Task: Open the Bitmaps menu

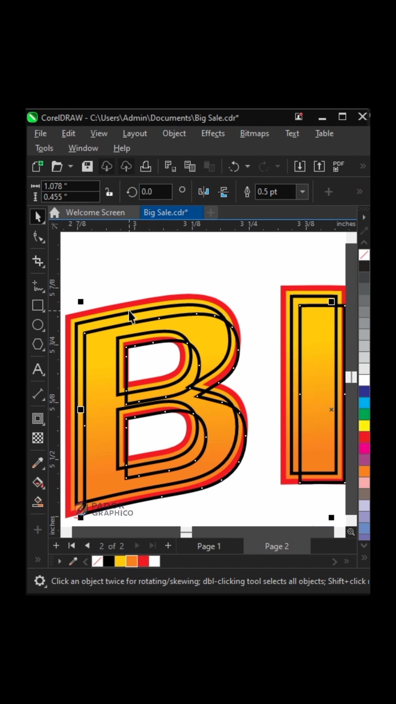Action: click(254, 133)
